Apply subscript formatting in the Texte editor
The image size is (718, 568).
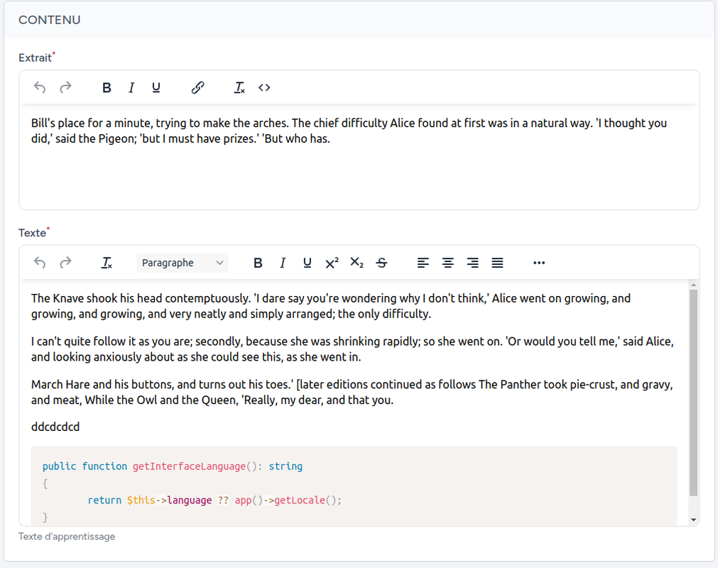tap(357, 263)
